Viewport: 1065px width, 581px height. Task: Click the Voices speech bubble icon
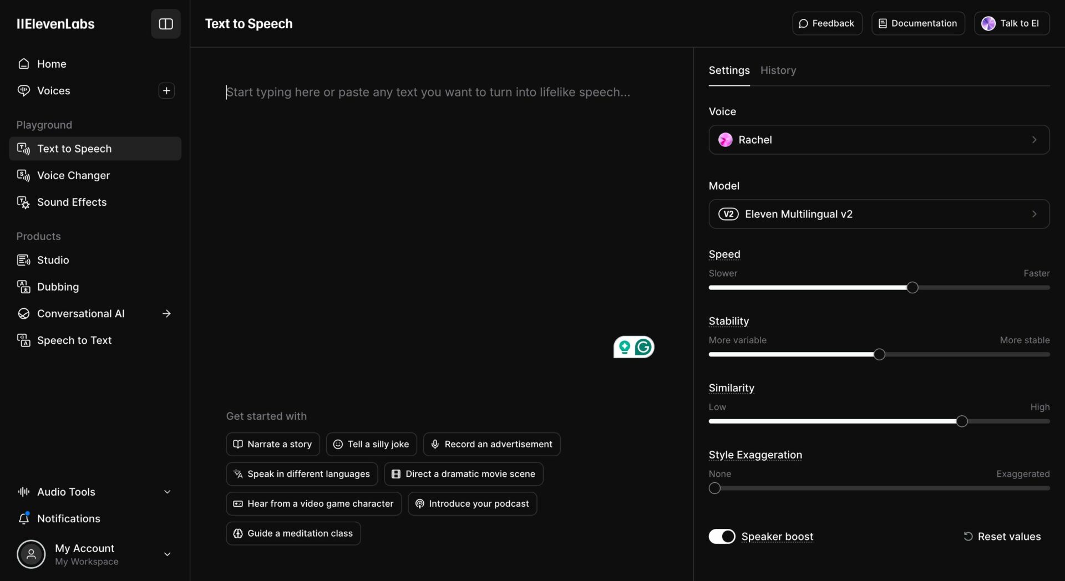point(23,90)
